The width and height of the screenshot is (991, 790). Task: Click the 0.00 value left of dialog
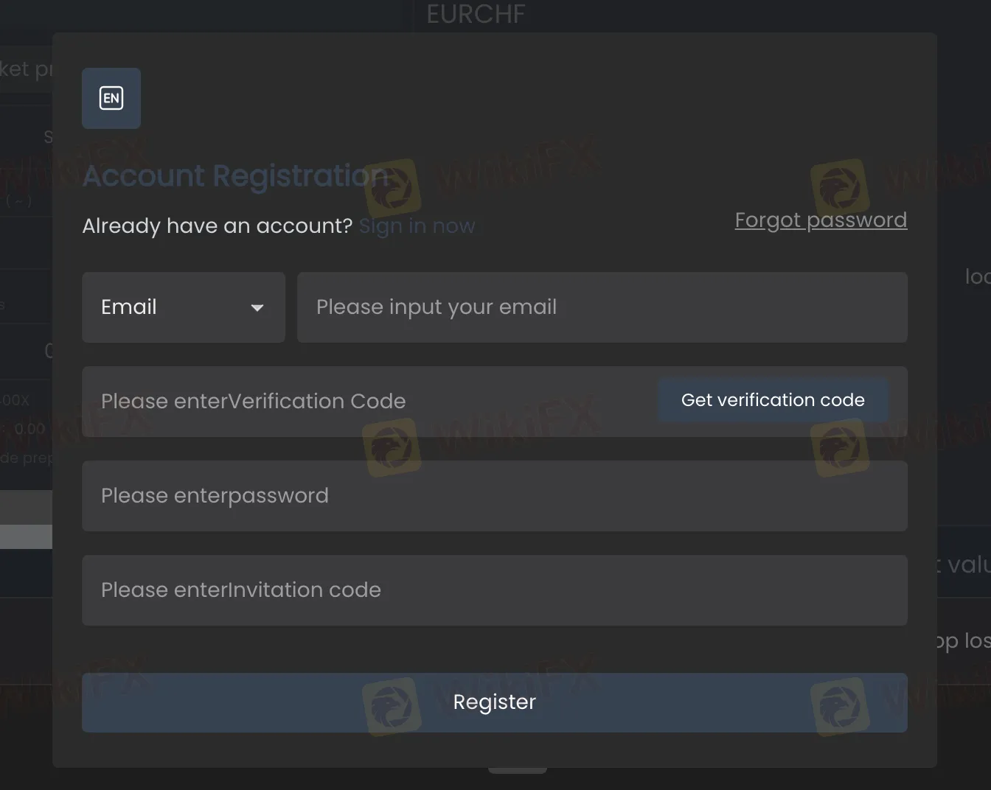point(29,429)
